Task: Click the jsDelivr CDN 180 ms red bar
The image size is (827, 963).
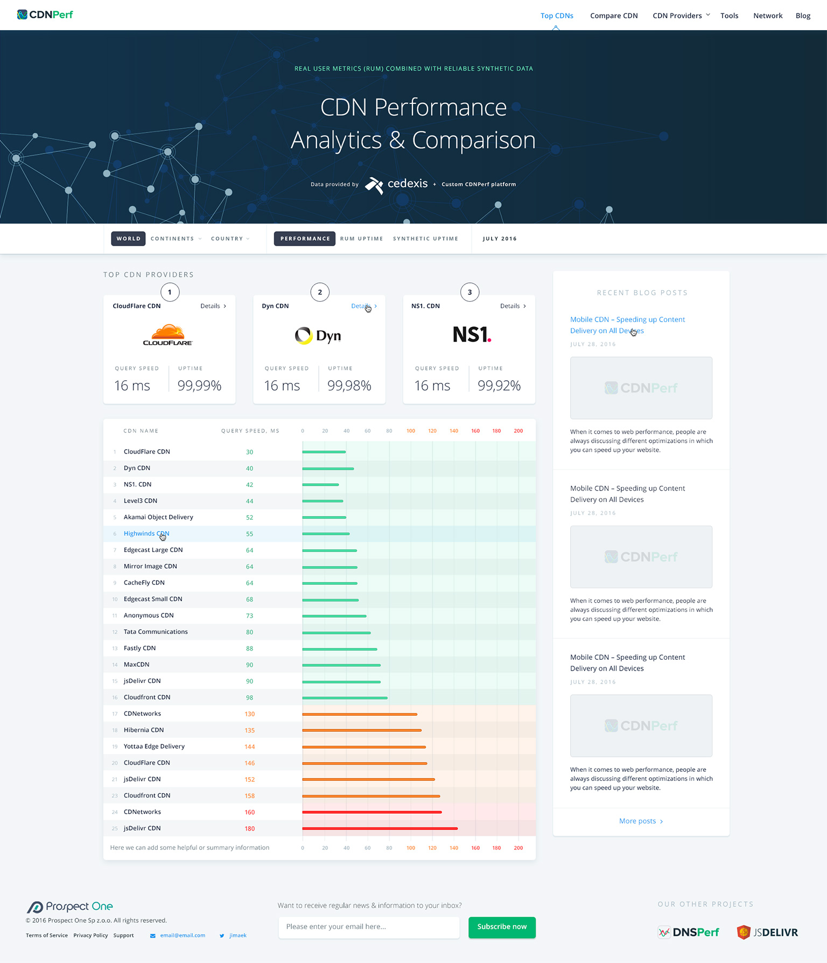Action: click(x=380, y=828)
